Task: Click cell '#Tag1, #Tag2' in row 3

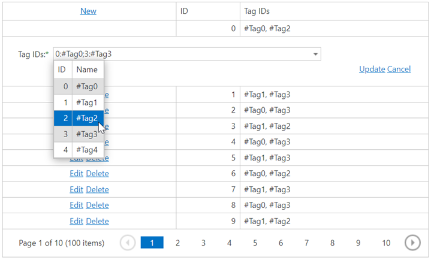Action: 334,126
